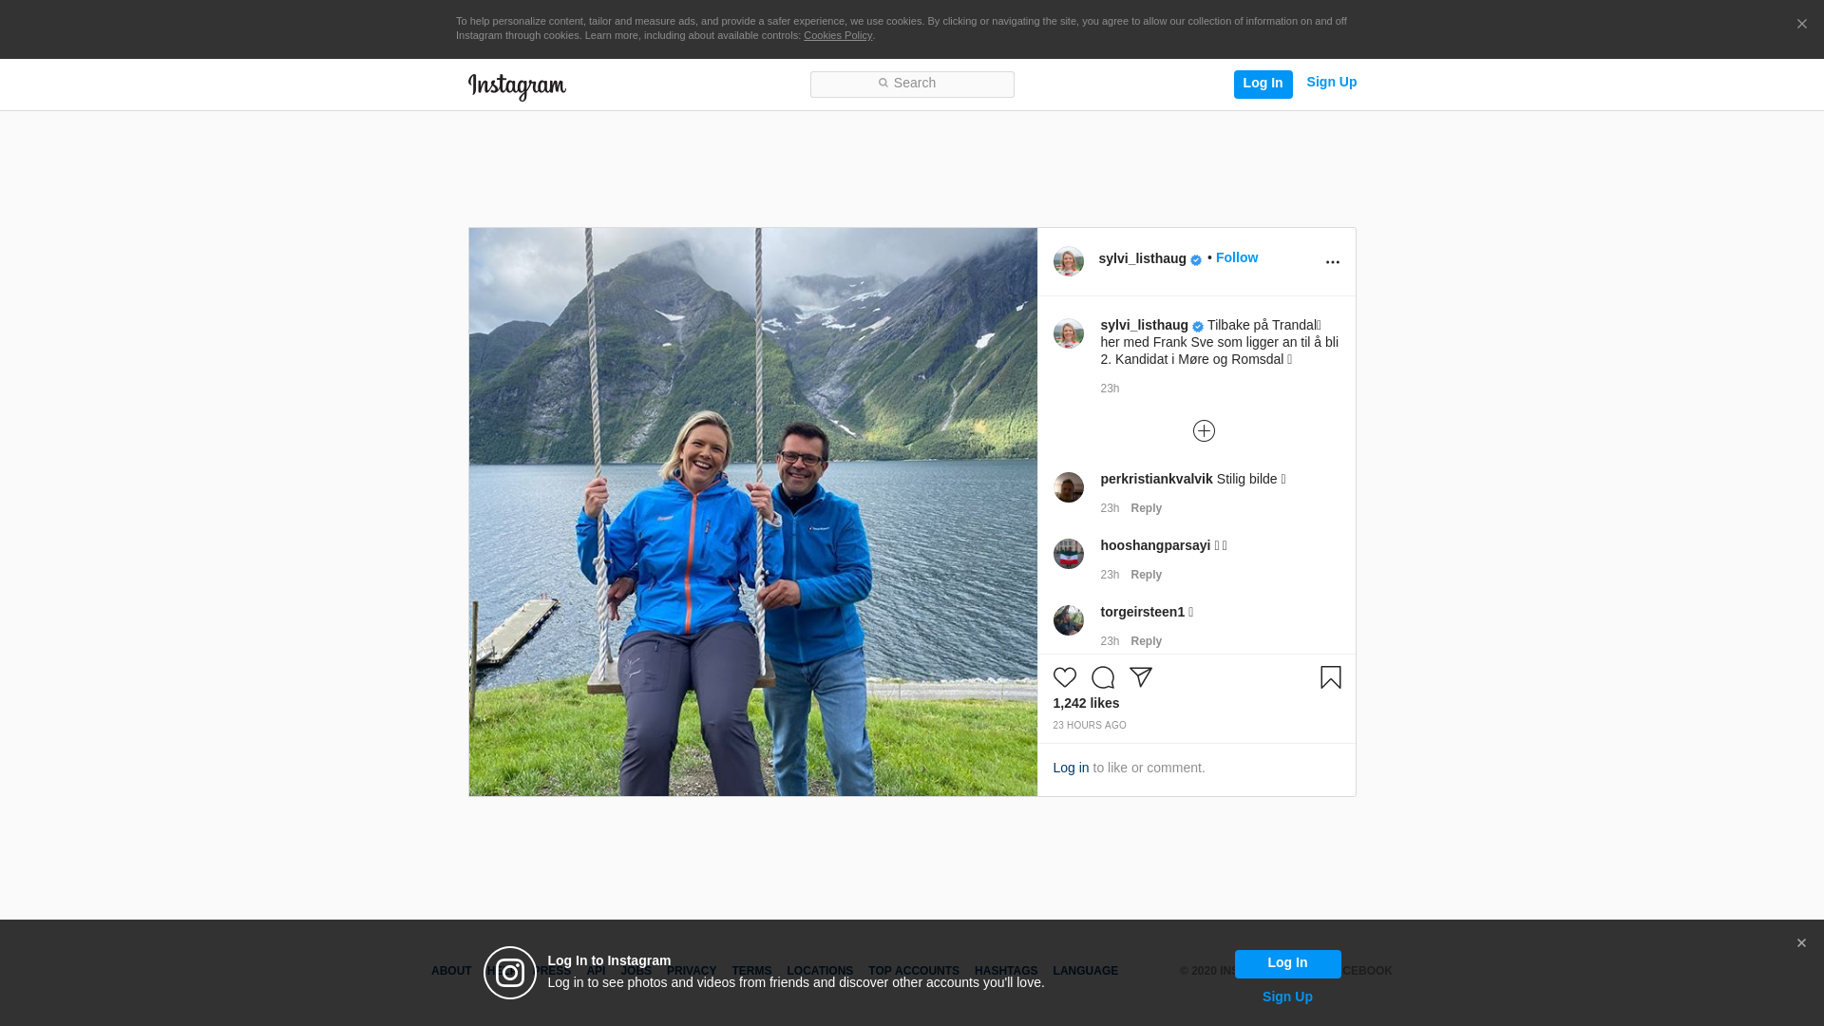This screenshot has width=1824, height=1026.
Task: Open the Cookies Policy link
Action: pyautogui.click(x=838, y=36)
